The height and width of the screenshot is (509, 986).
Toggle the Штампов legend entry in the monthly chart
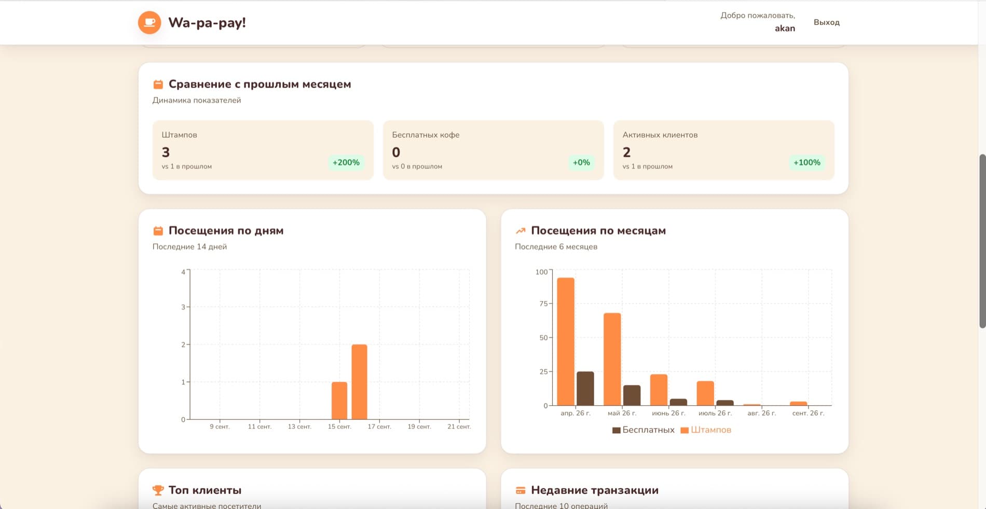pos(706,430)
